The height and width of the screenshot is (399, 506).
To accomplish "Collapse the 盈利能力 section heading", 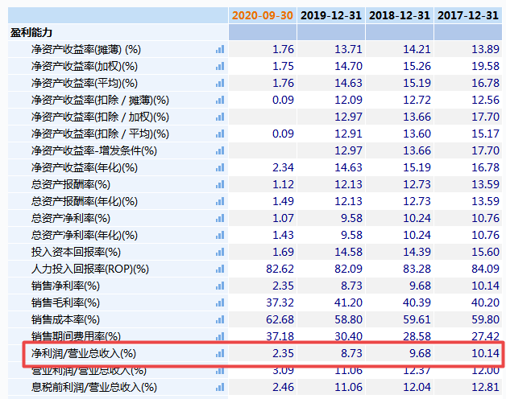I will 31,32.
